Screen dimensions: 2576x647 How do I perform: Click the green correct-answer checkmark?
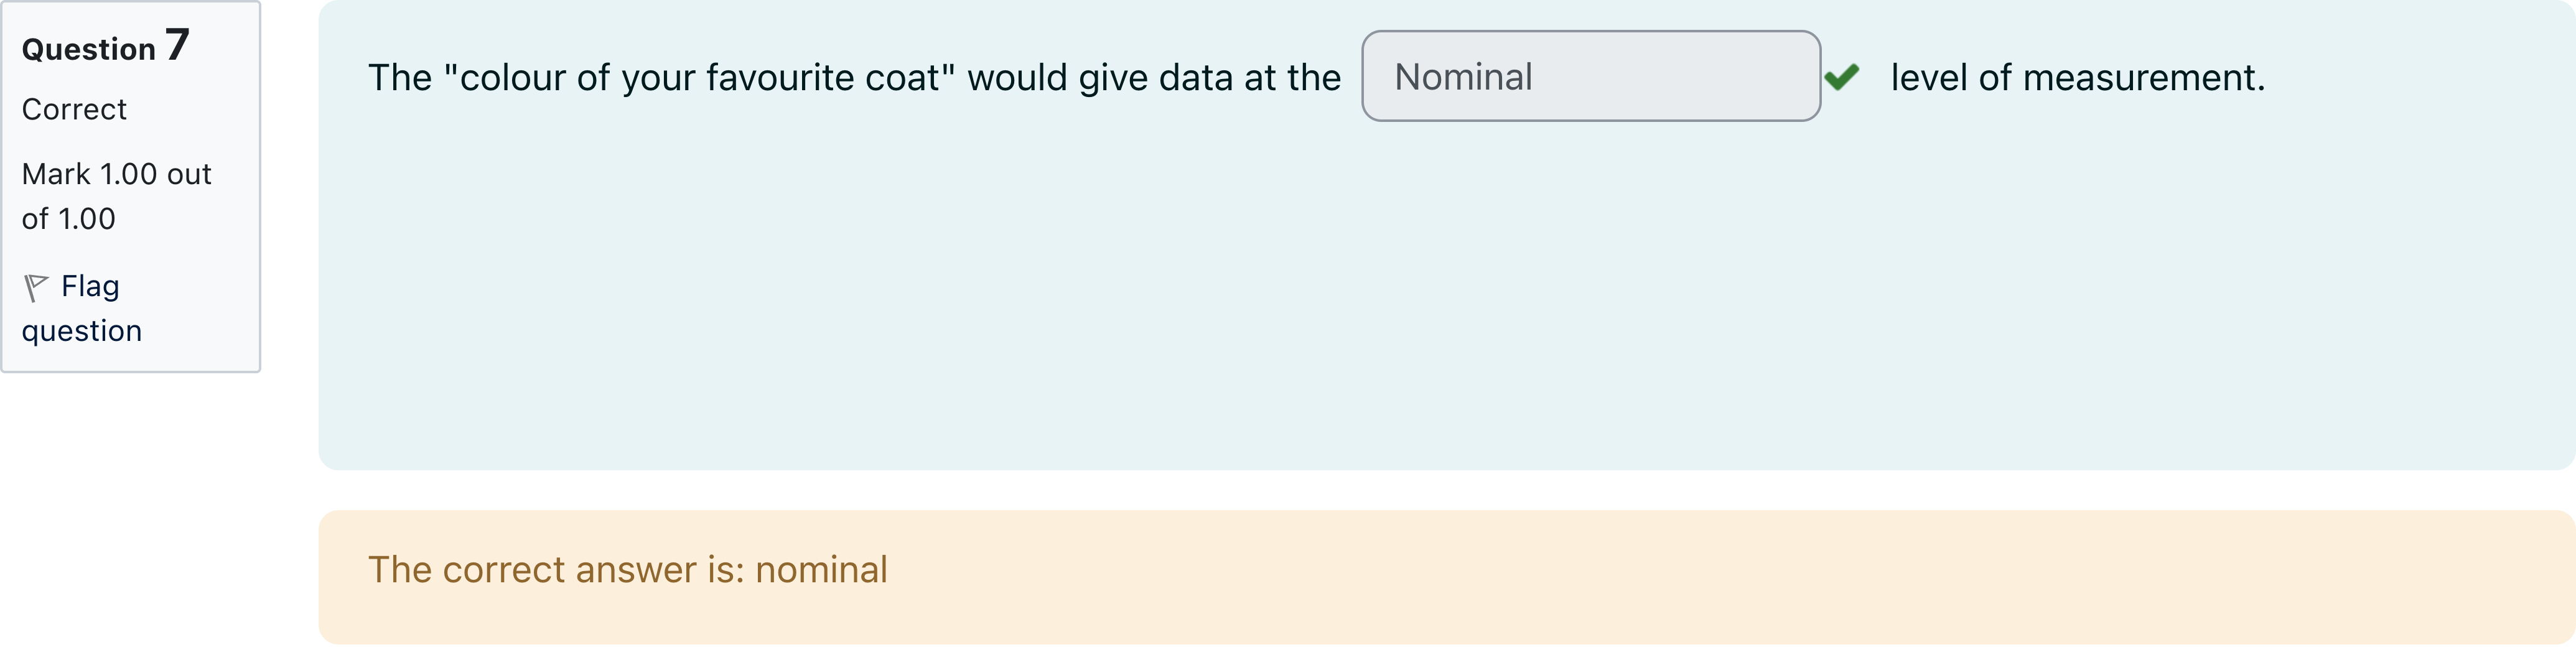click(x=1841, y=77)
